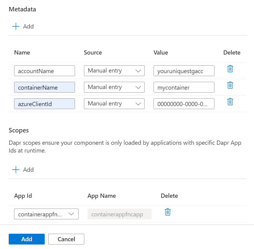Delete the accountName metadata row
Screen dimensions: 254x249
230,69
